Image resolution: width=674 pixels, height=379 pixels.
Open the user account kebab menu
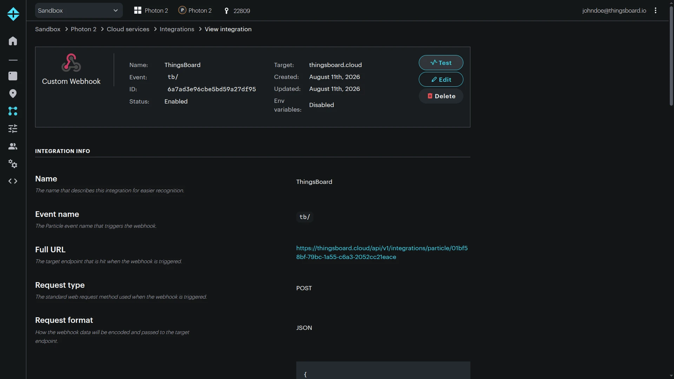(655, 11)
